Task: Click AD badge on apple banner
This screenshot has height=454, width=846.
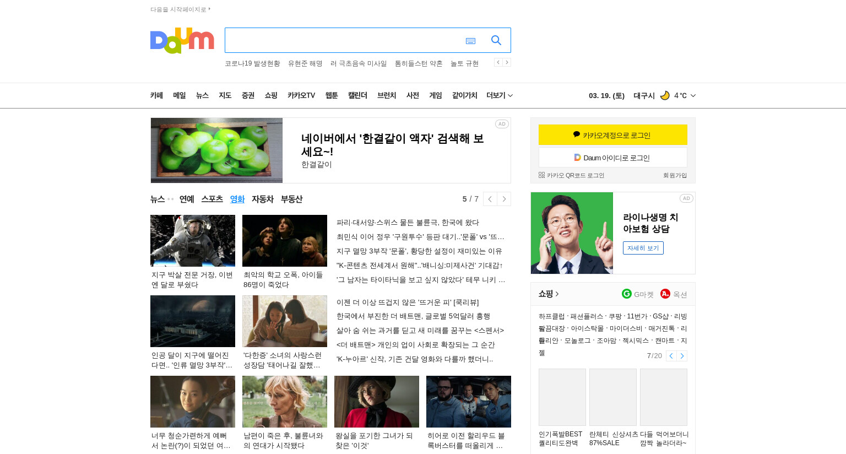Action: click(x=502, y=124)
